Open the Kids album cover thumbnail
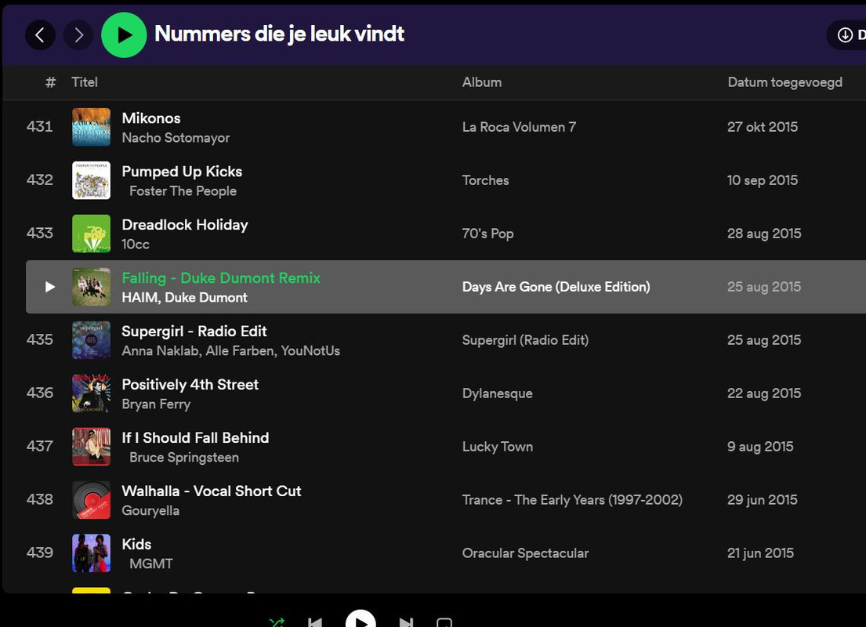866x627 pixels. 91,553
